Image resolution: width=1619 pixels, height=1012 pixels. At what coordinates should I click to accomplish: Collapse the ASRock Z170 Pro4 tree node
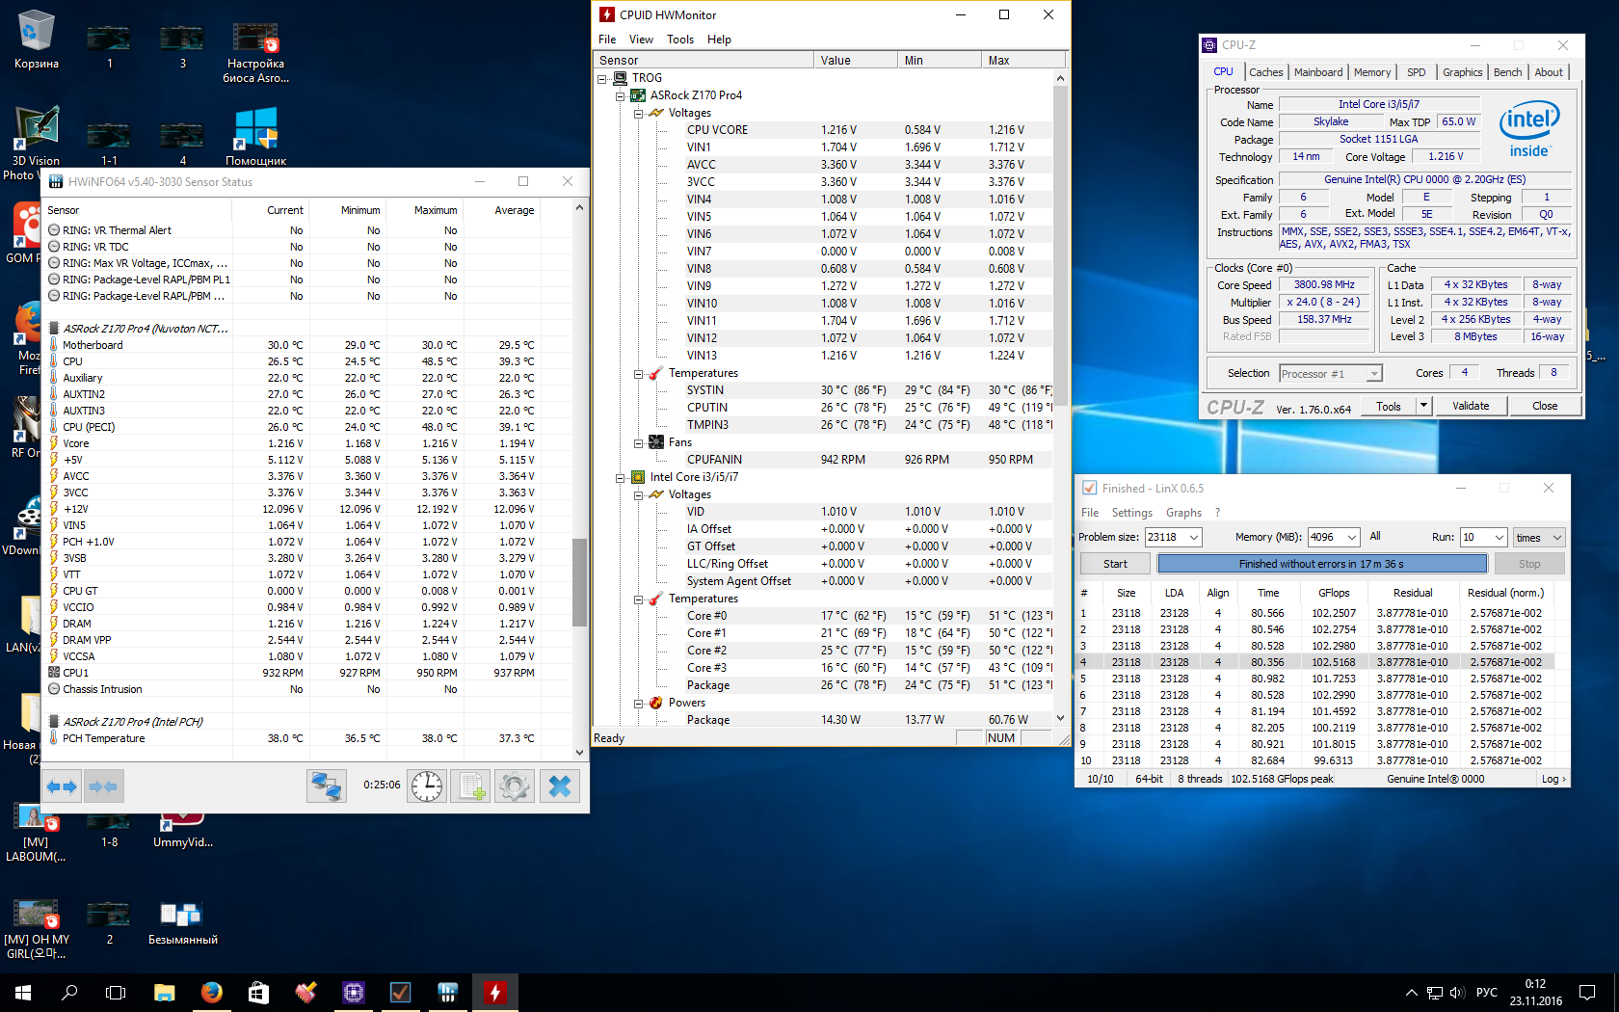point(621,95)
